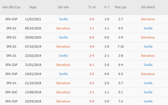Open the 2-4 score on 23/02/2019
The width and height of the screenshot is (168, 105).
click(92, 56)
